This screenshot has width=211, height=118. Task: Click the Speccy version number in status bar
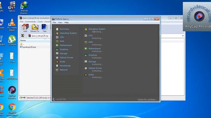click(x=61, y=99)
